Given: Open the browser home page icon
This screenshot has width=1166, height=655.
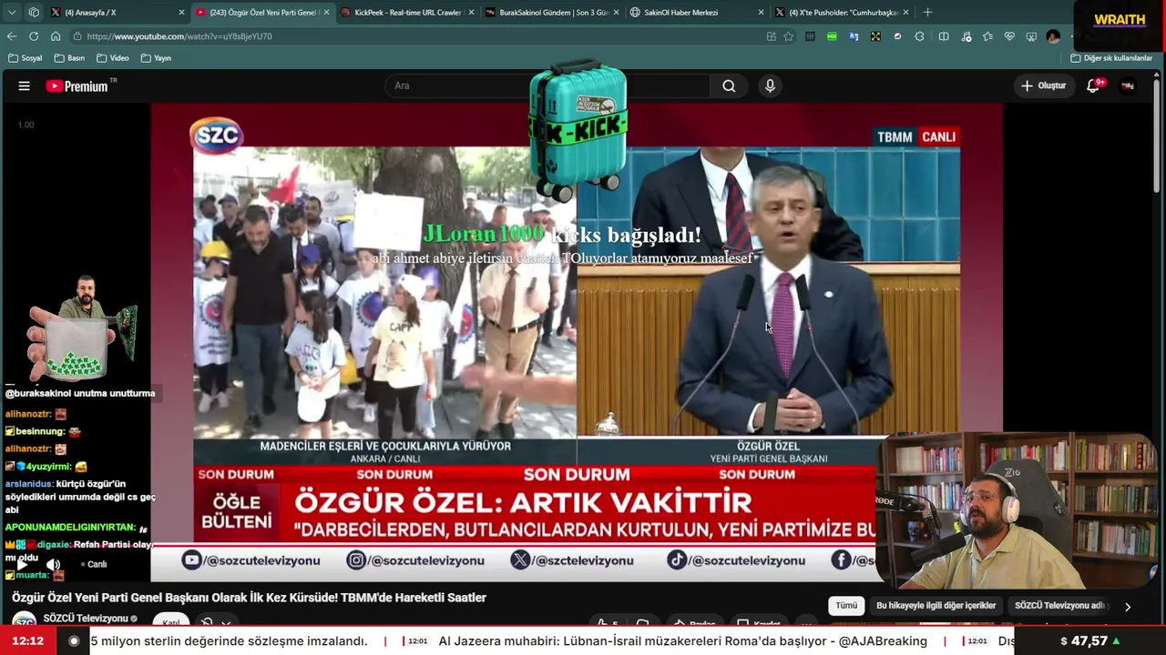Looking at the screenshot, I should [x=56, y=36].
